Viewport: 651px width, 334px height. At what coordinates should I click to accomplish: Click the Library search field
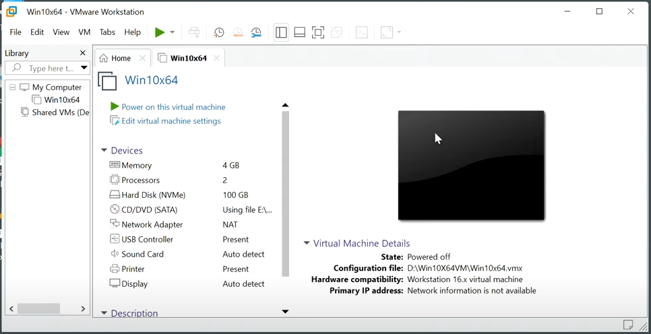pos(47,68)
